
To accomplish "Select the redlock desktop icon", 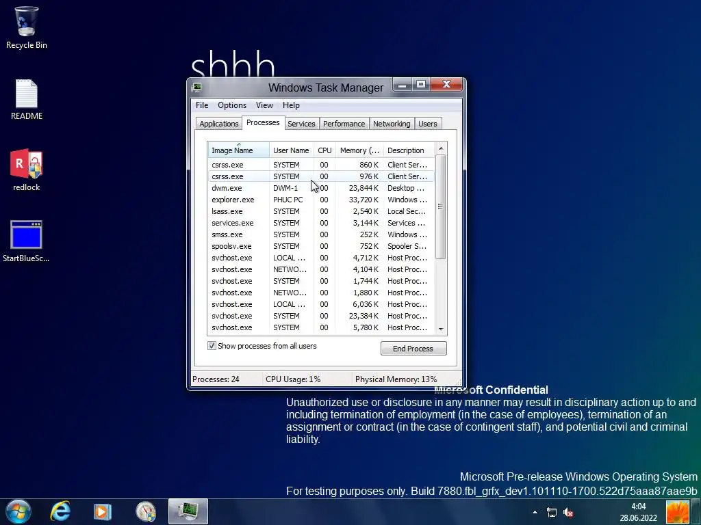I will tap(27, 170).
